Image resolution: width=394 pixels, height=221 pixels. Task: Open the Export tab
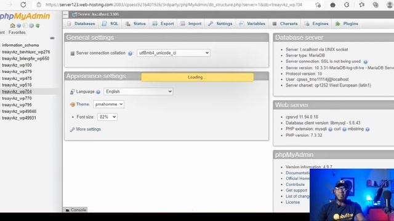[163, 23]
